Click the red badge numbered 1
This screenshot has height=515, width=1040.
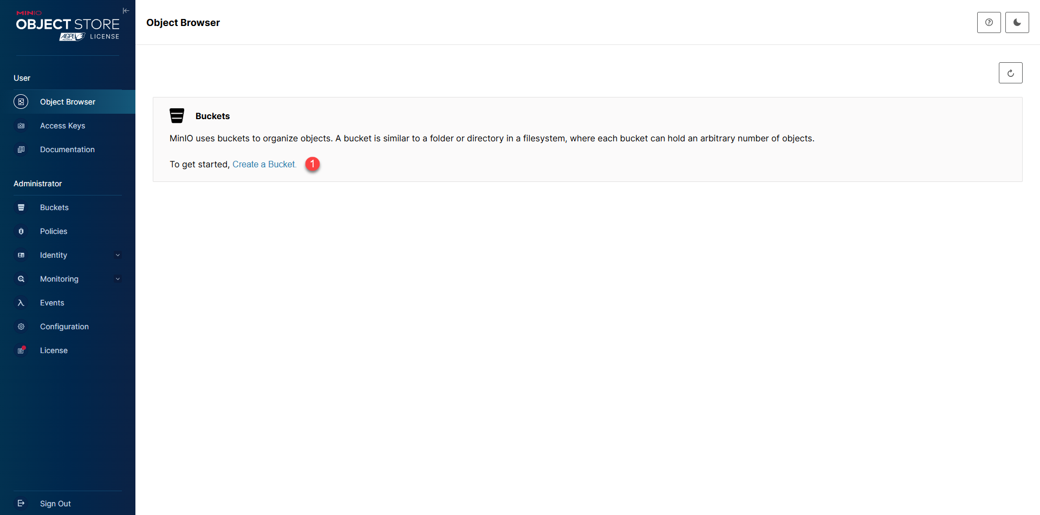[313, 164]
